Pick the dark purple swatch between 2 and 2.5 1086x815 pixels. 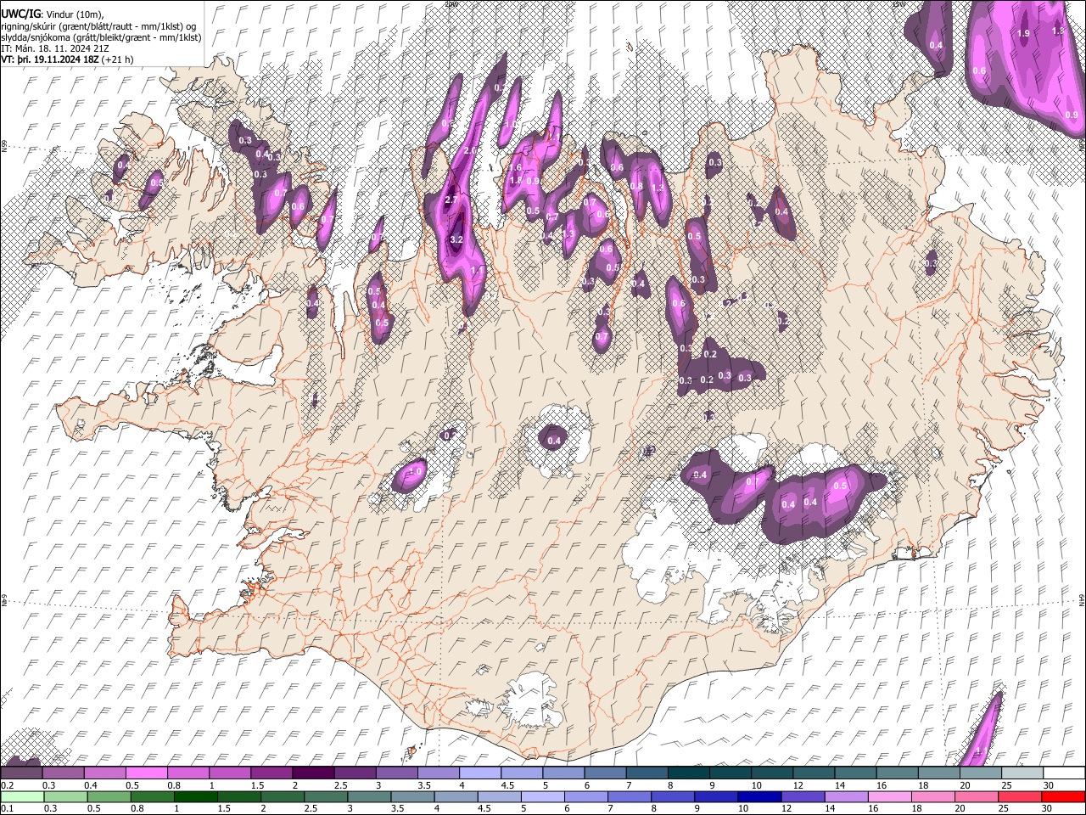312,773
